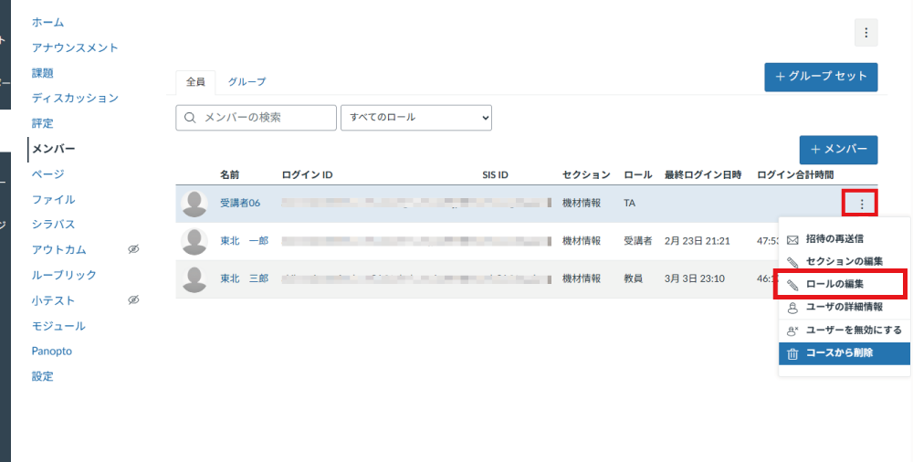Open the page options kebab menu above グループ セット
913x462 pixels.
[x=866, y=33]
